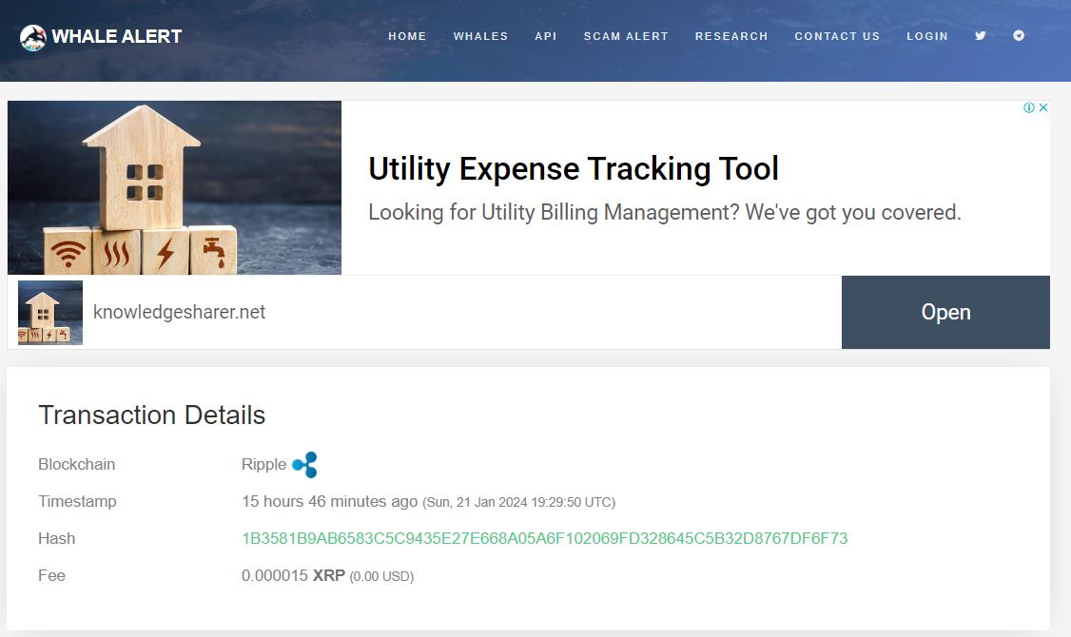Click the '0.000015 XRP' fee value
1071x637 pixels.
point(293,575)
